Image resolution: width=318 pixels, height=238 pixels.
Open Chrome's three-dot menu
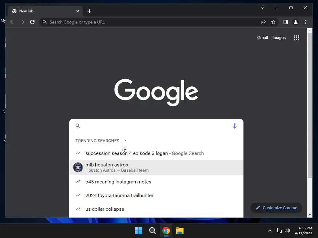click(x=306, y=22)
